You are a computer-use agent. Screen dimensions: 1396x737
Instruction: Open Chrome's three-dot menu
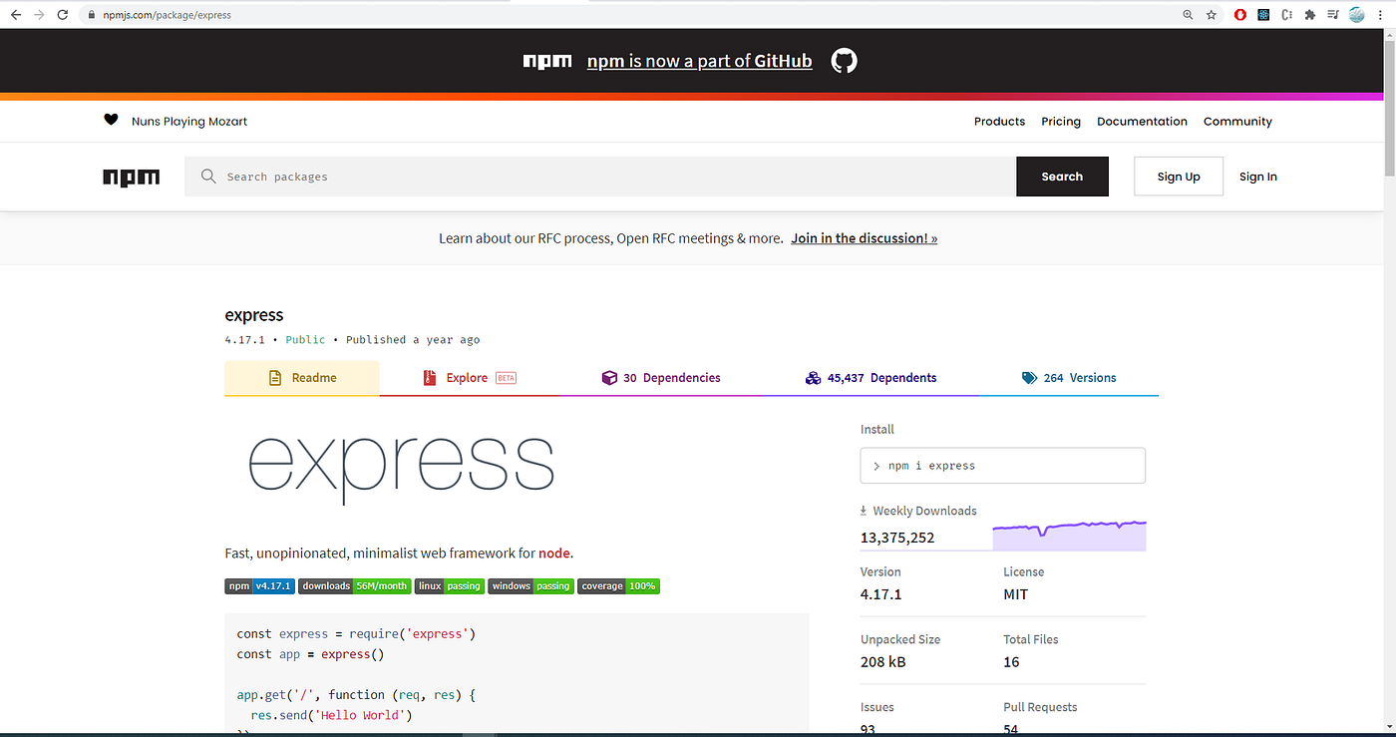click(1379, 14)
